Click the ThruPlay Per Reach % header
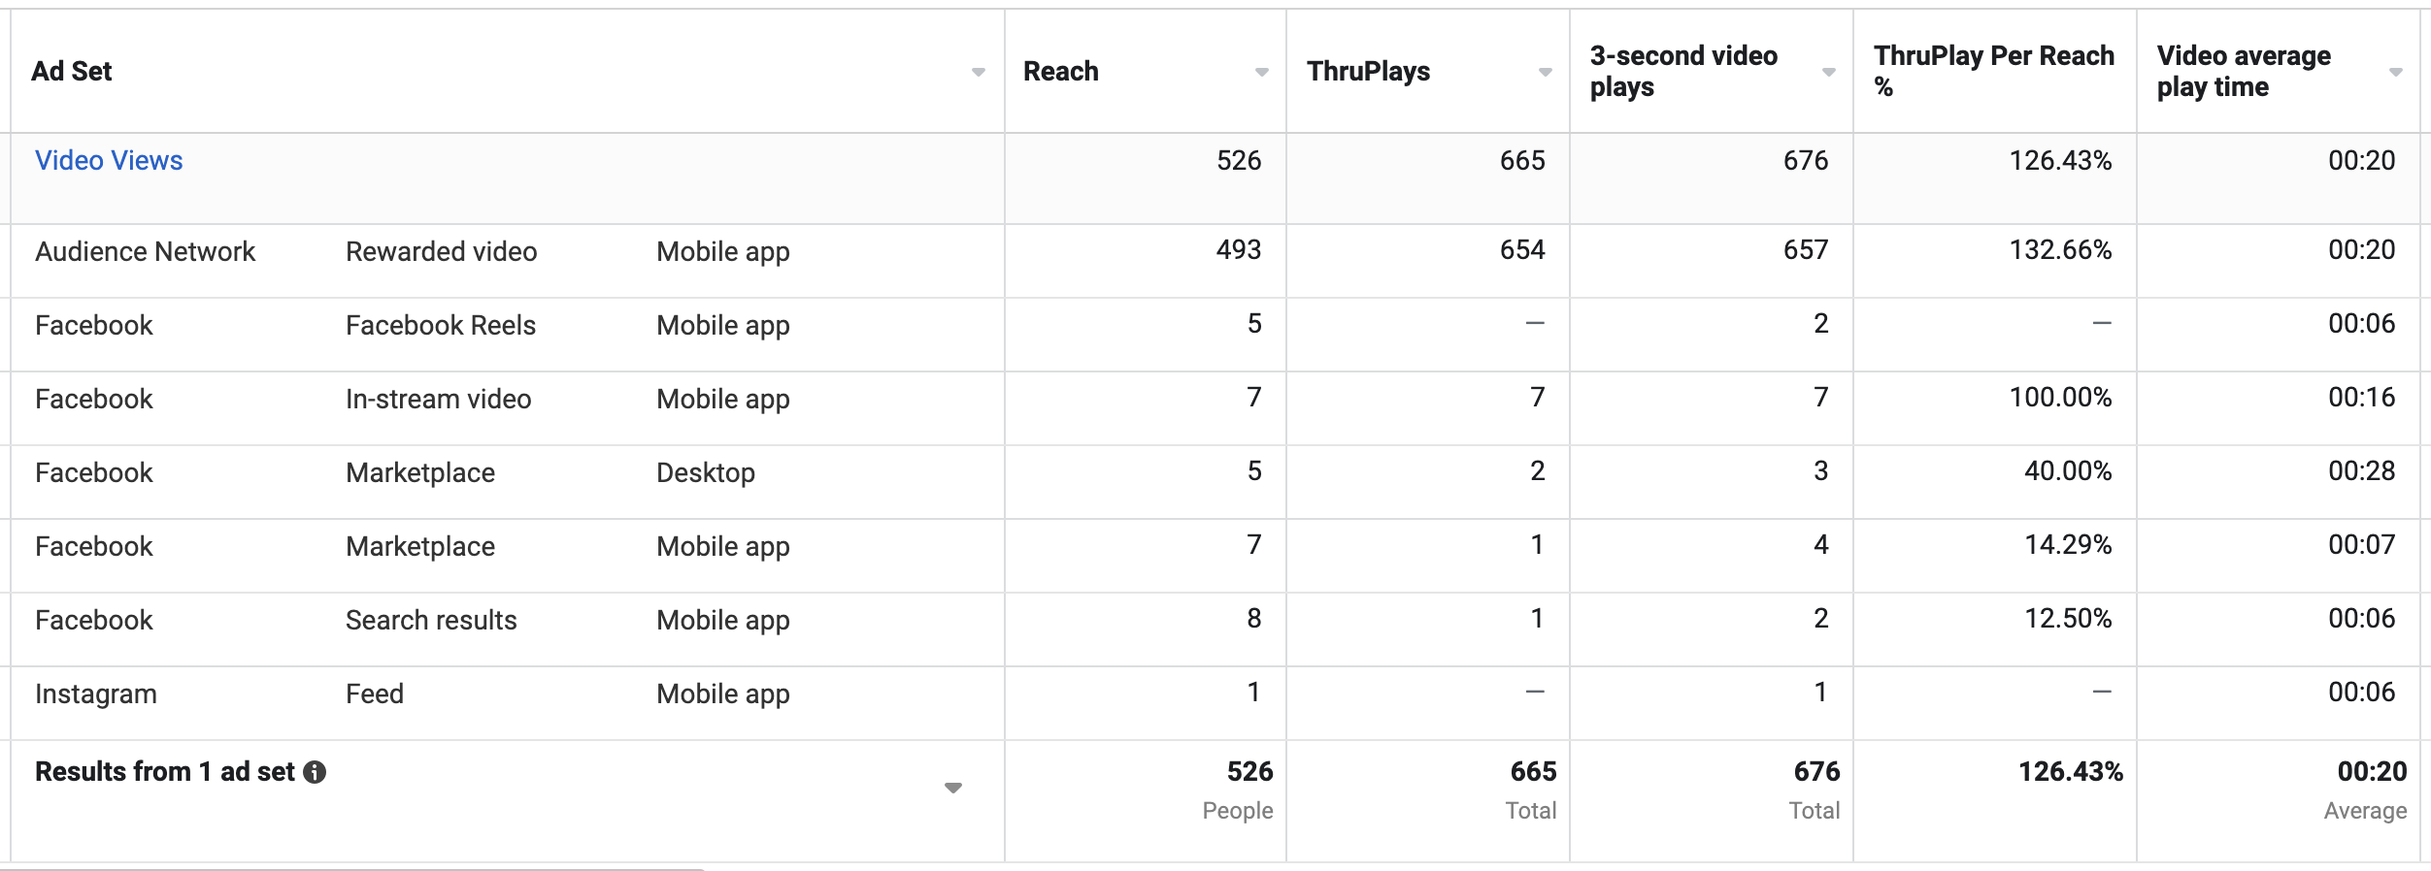 coord(1993,71)
